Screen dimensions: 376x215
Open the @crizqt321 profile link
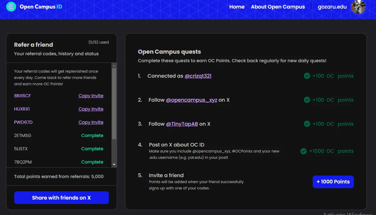point(198,76)
